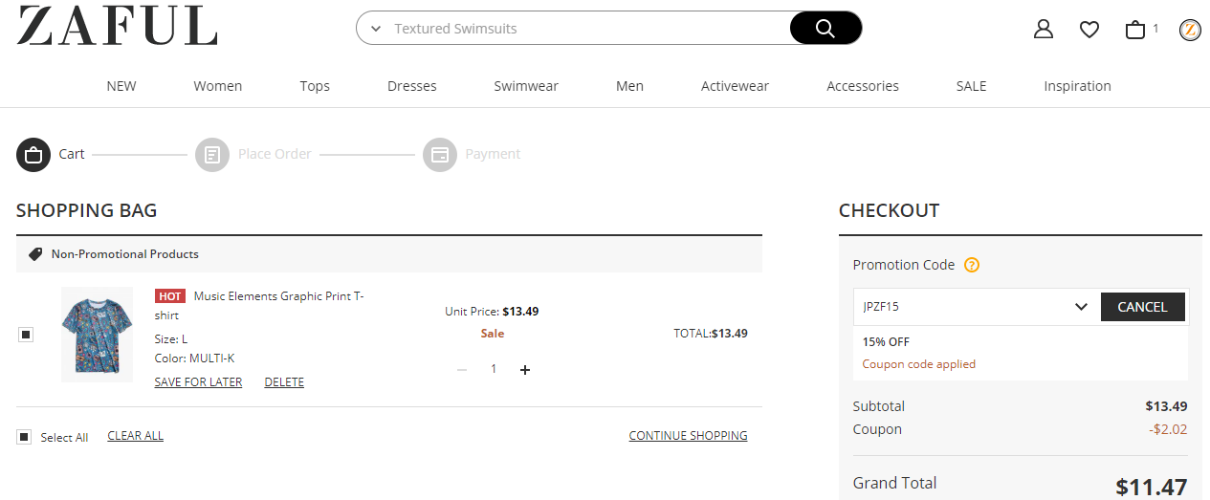
Task: Click the gold Z membership icon
Action: (1190, 30)
